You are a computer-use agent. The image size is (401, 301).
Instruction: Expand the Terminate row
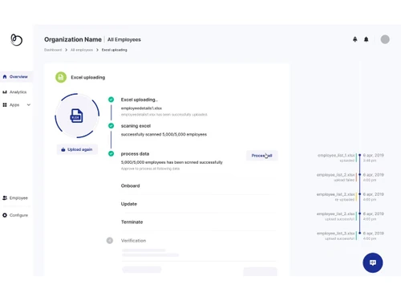click(198, 222)
